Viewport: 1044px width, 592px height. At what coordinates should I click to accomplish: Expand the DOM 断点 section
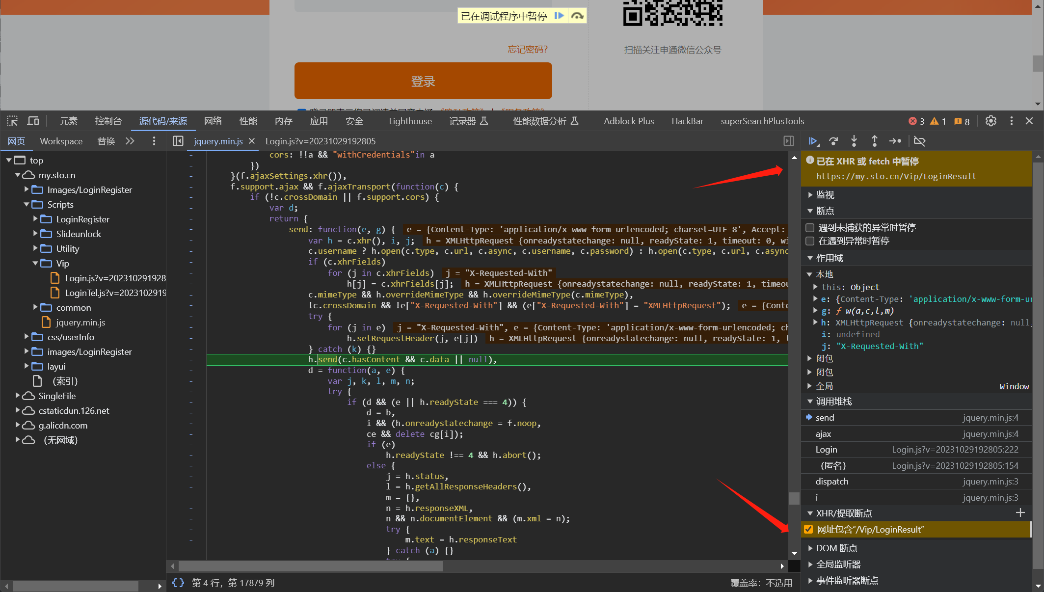click(x=810, y=548)
